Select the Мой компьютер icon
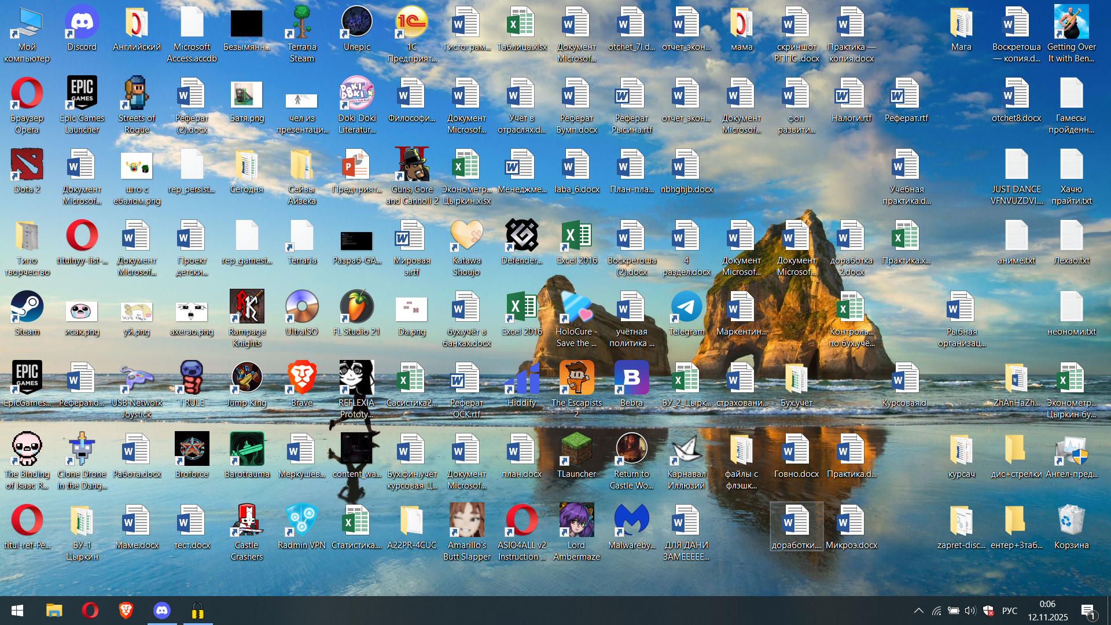Viewport: 1111px width, 625px height. coord(27,35)
